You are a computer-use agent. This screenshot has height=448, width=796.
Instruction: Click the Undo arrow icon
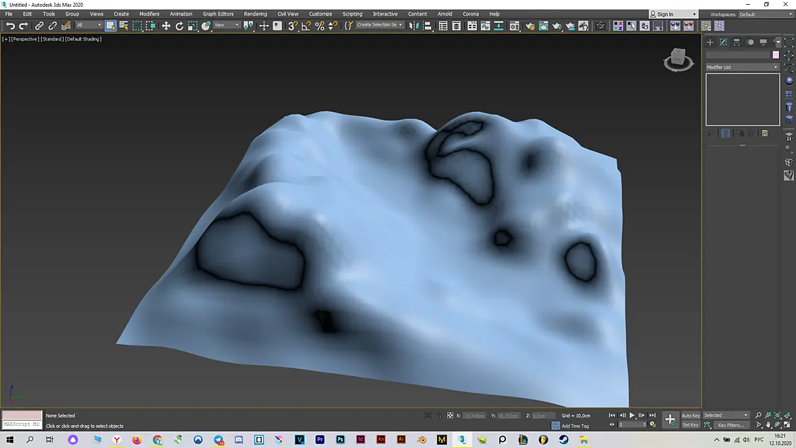10,26
